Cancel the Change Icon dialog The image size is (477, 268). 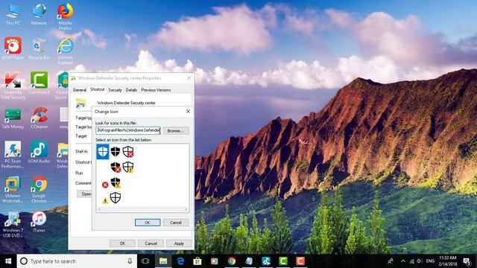tap(176, 223)
